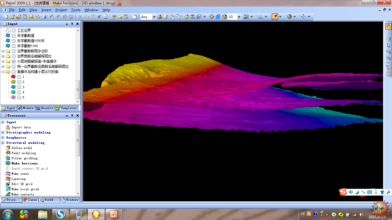
Task: Select the measure distance ruler tool
Action: coord(389,39)
